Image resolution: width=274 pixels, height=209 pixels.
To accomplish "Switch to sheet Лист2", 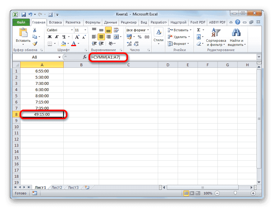I will click(x=57, y=187).
